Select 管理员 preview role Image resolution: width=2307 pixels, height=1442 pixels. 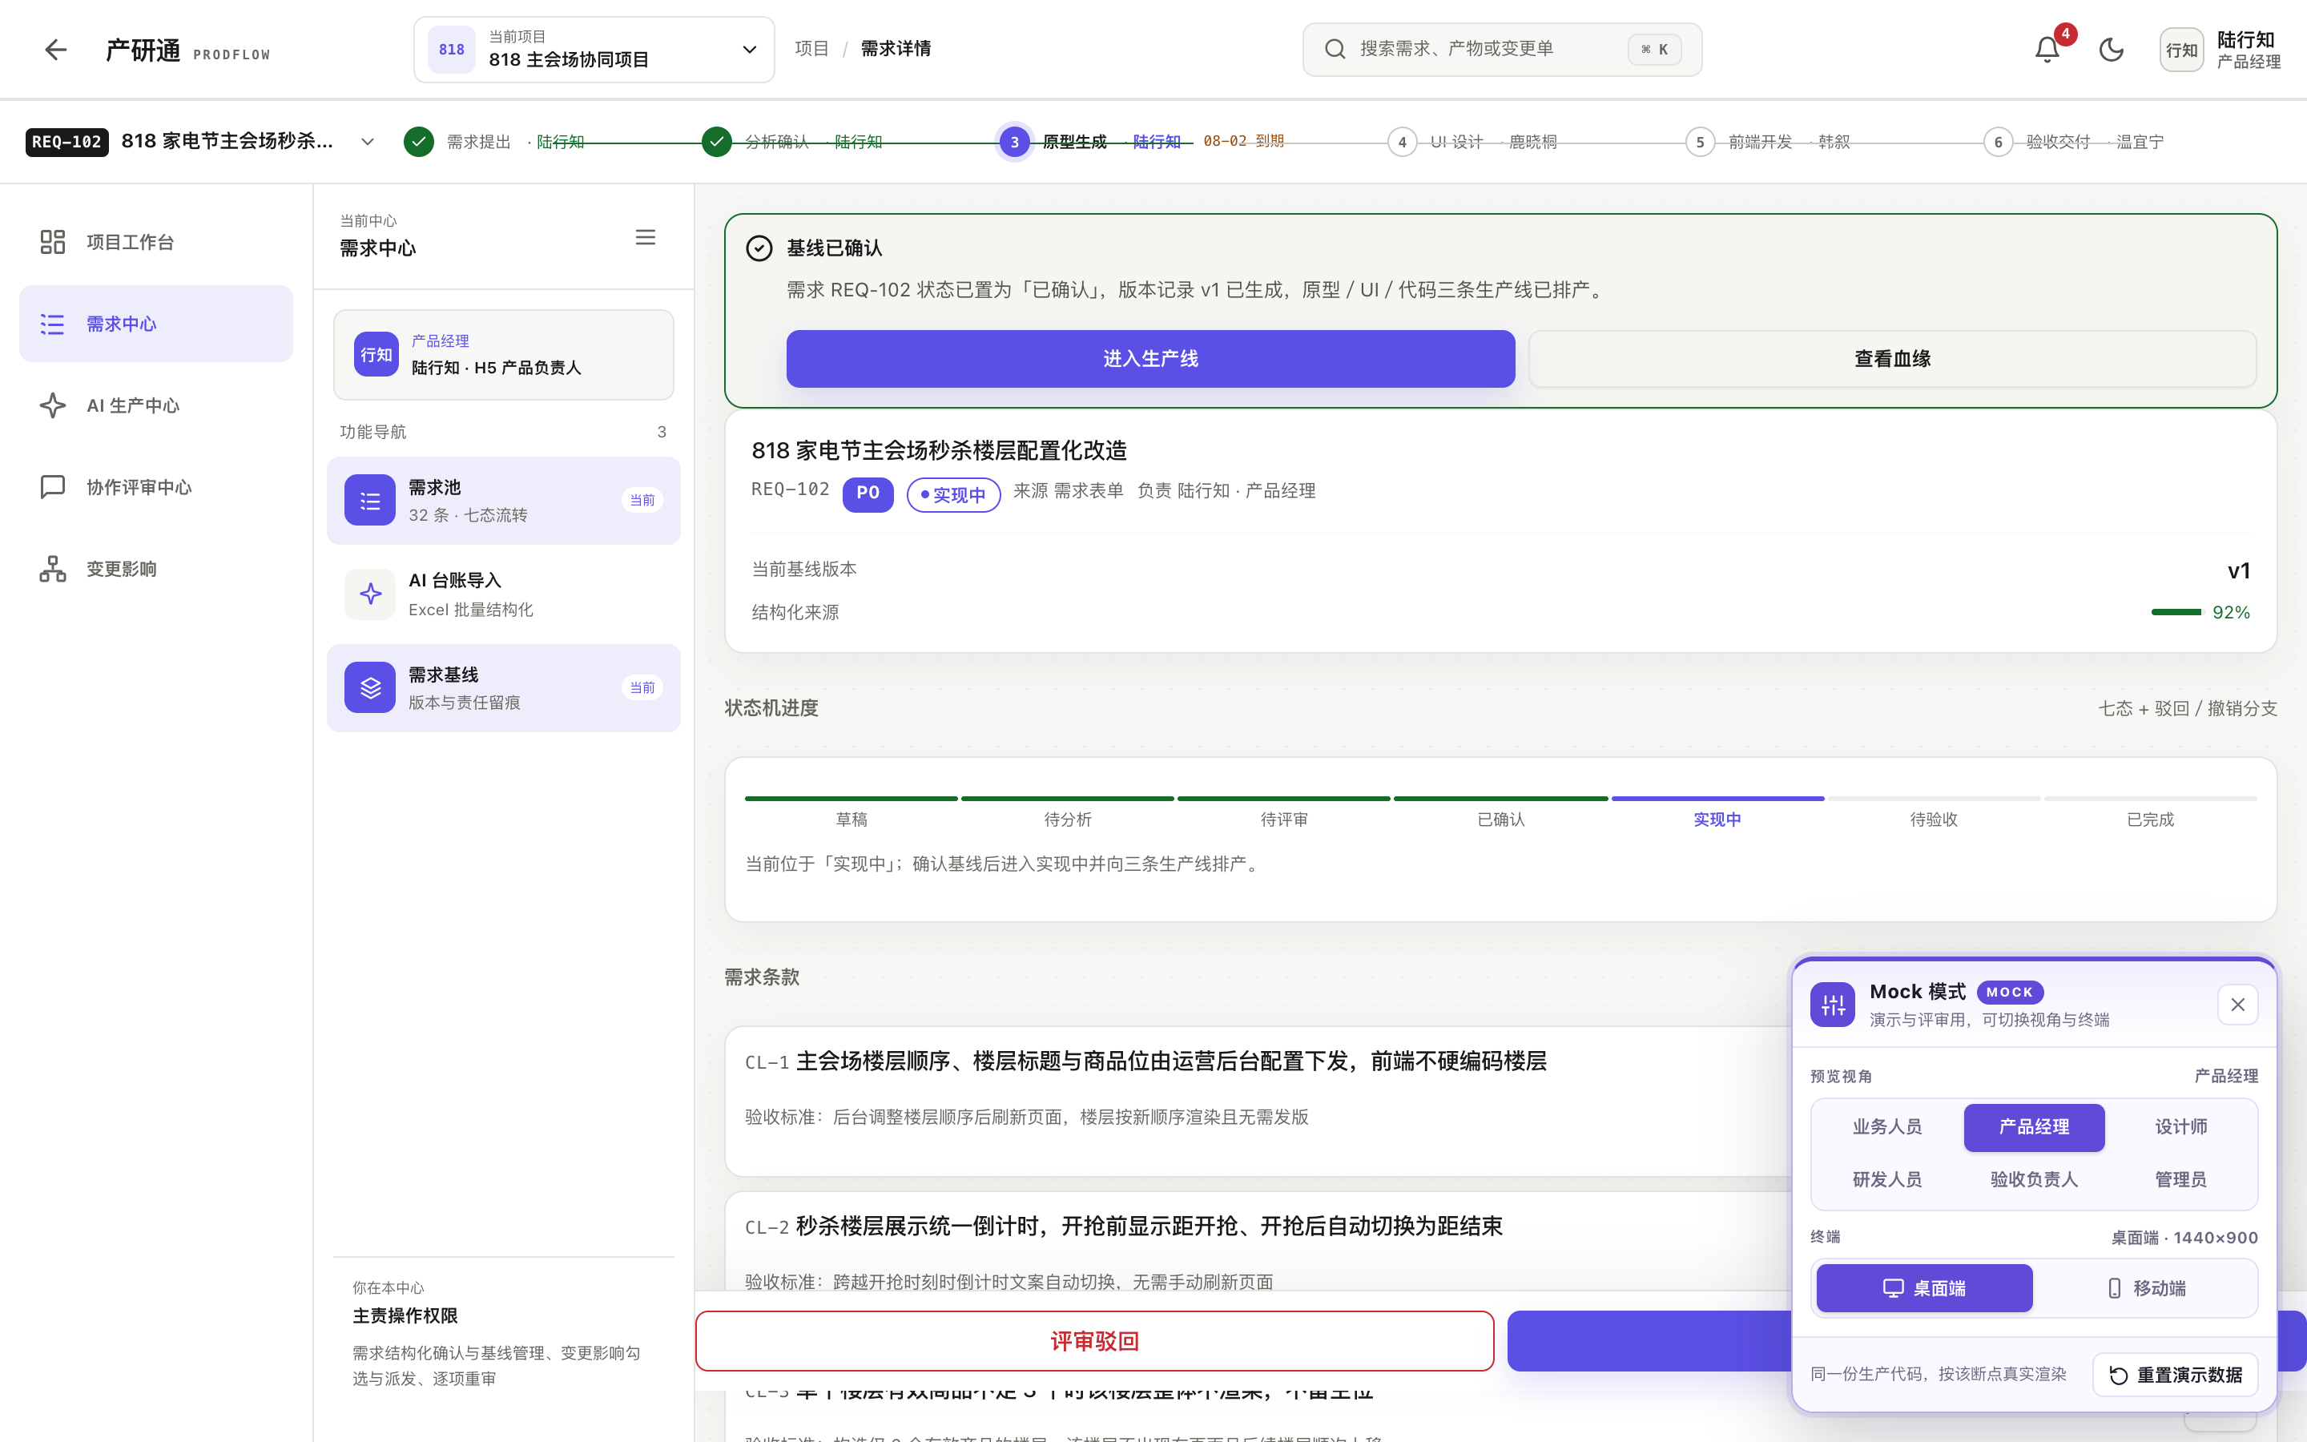[x=2181, y=1180]
